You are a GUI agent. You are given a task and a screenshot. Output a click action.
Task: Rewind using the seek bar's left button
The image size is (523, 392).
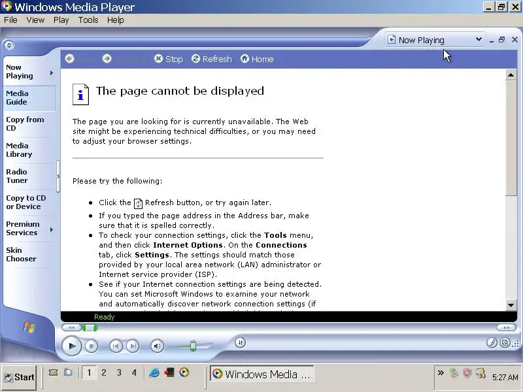click(71, 328)
